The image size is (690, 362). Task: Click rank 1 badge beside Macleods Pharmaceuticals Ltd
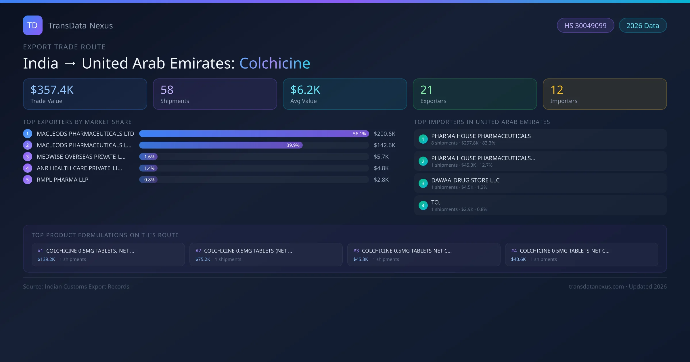(27, 134)
